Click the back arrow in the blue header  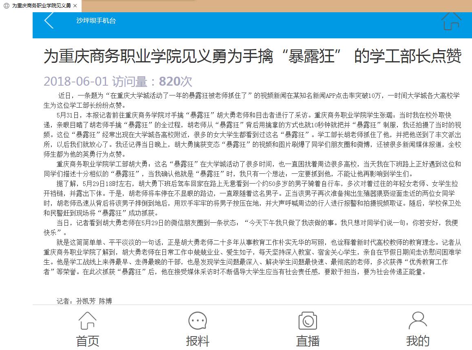click(x=49, y=20)
